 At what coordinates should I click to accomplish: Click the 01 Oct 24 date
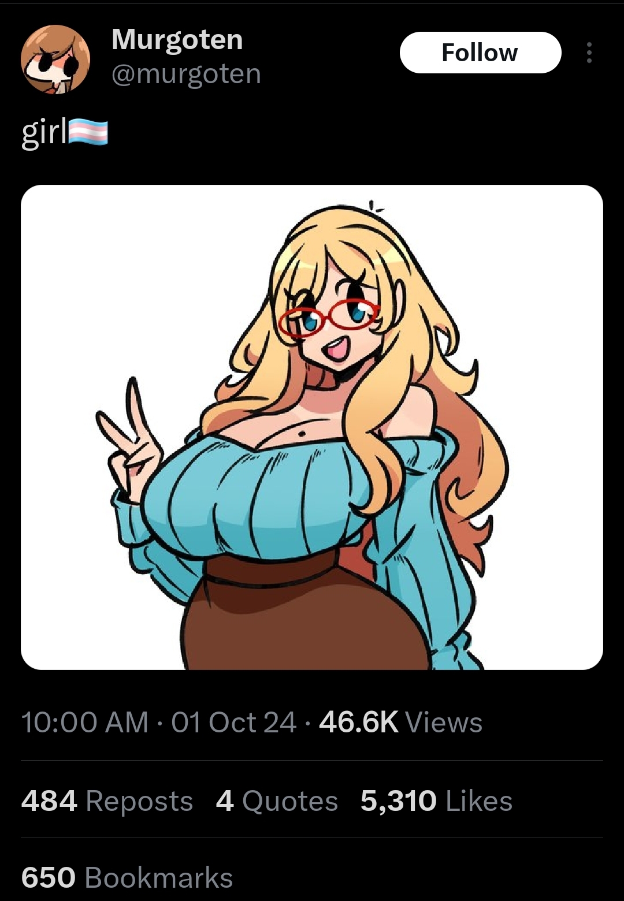coord(233,723)
